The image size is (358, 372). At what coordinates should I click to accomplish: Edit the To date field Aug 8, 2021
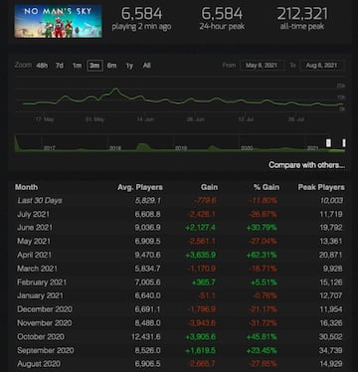click(322, 66)
